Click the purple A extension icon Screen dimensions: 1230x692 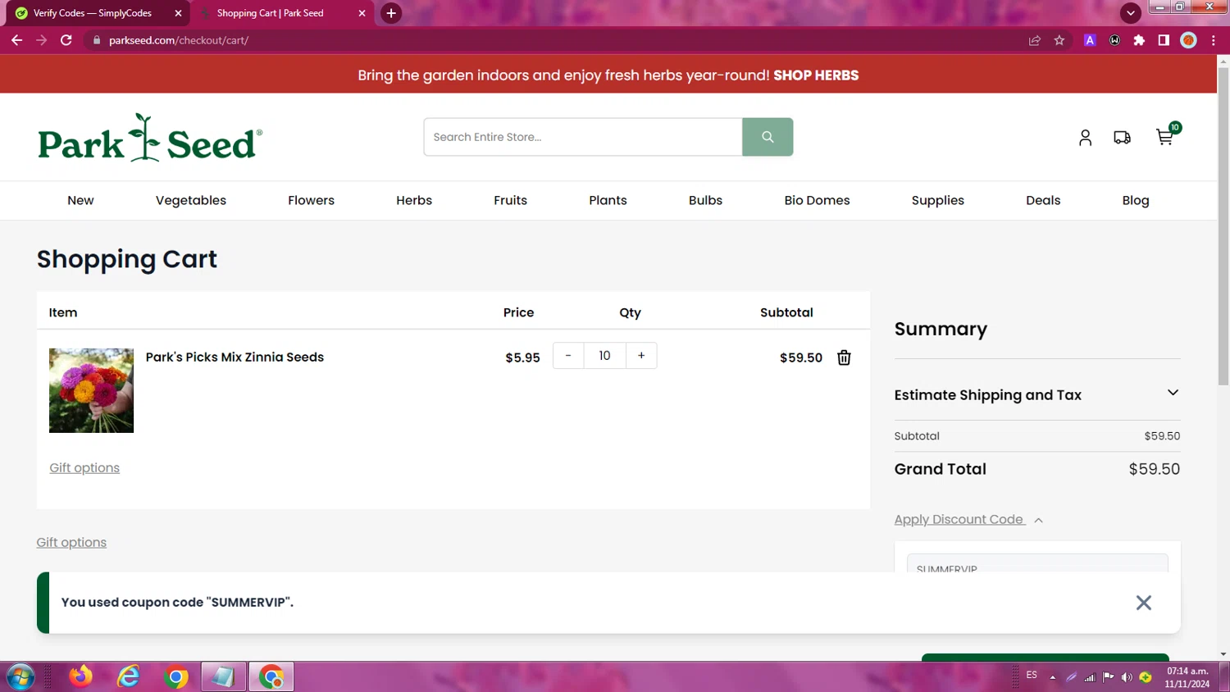pos(1090,40)
